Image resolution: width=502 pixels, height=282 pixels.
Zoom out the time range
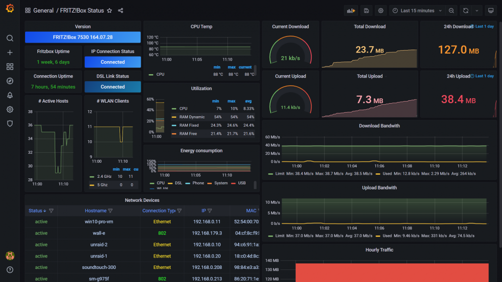[451, 11]
